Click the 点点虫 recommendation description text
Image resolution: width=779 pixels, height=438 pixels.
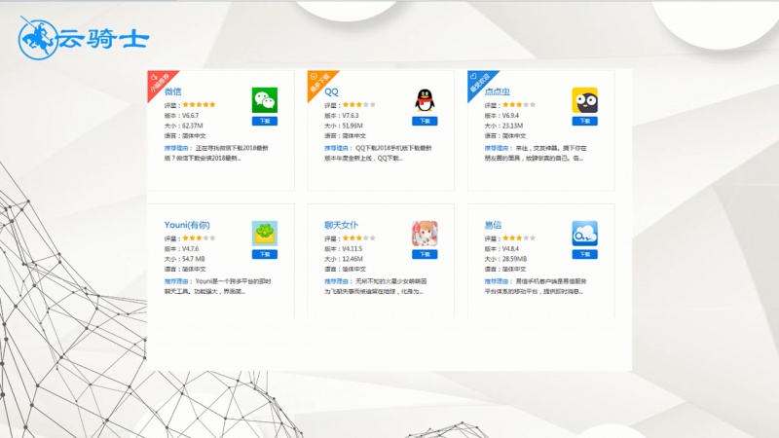536,153
